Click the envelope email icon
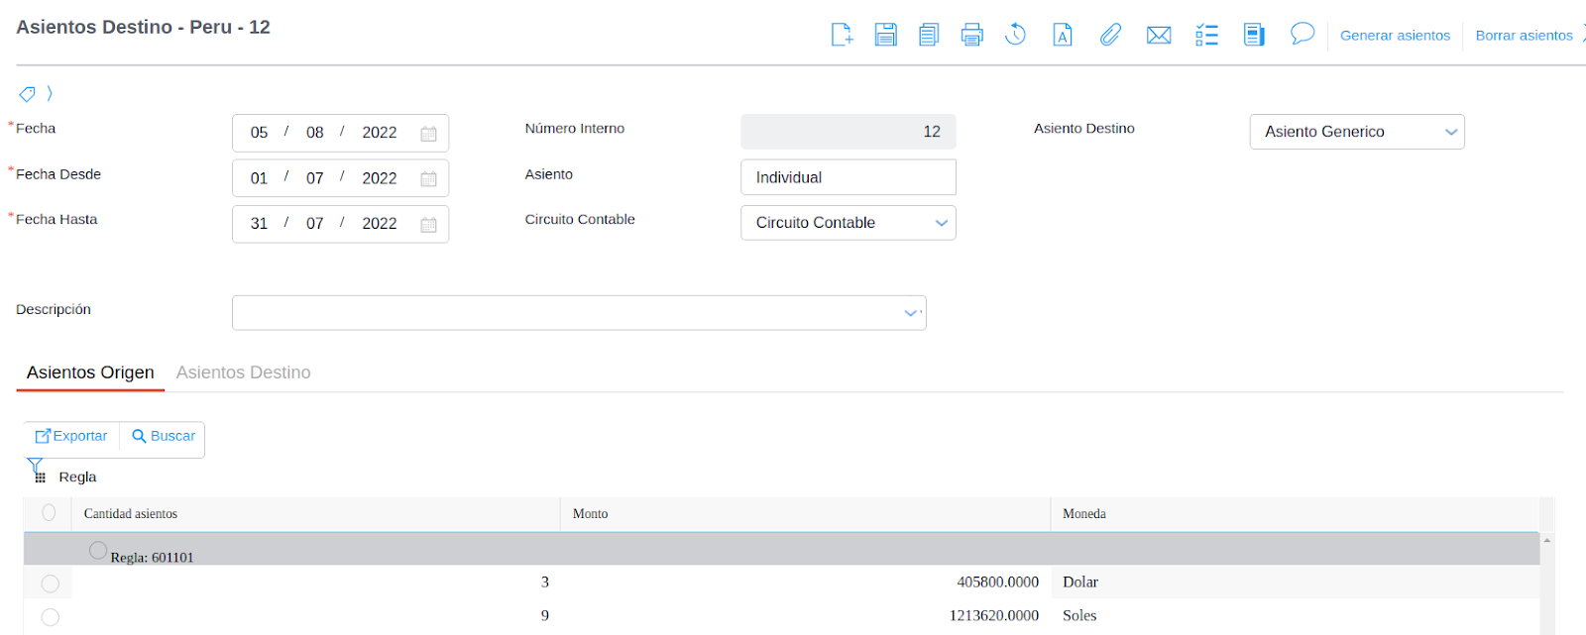Image resolution: width=1586 pixels, height=635 pixels. point(1158,36)
